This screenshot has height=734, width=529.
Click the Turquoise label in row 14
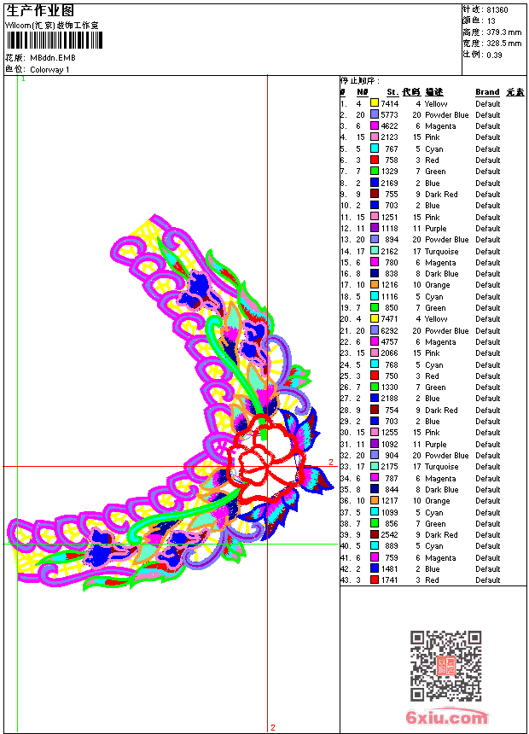point(441,252)
